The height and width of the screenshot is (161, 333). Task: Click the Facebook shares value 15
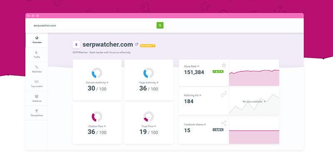point(187,130)
